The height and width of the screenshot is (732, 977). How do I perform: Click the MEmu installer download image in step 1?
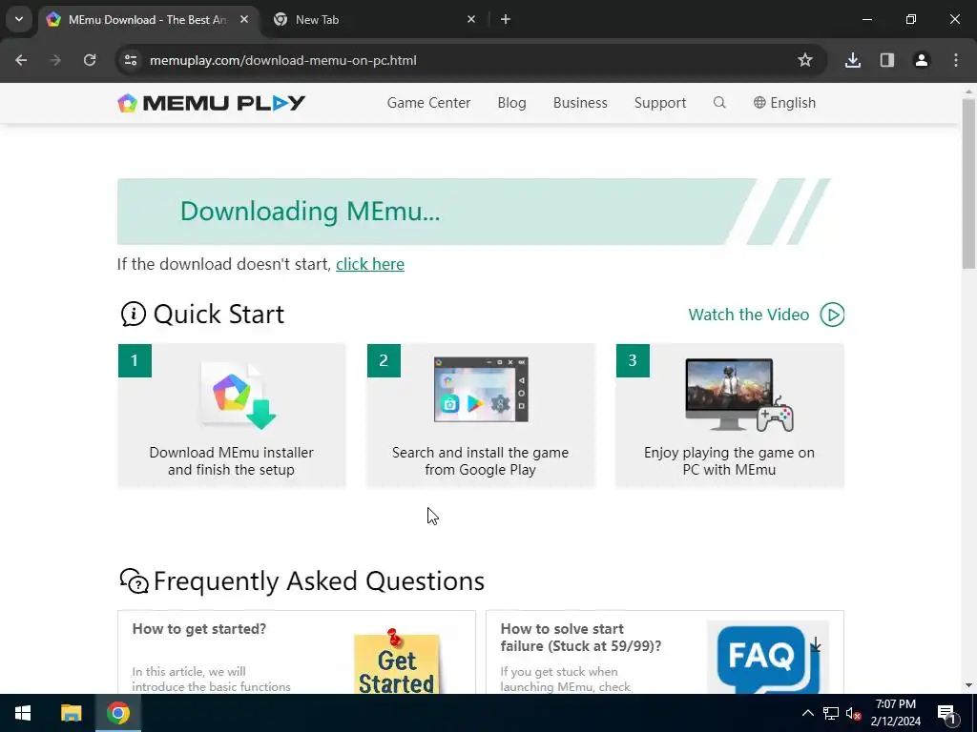pos(238,396)
